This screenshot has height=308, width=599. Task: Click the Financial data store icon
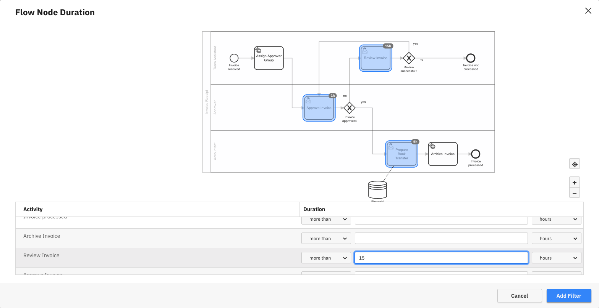point(377,189)
